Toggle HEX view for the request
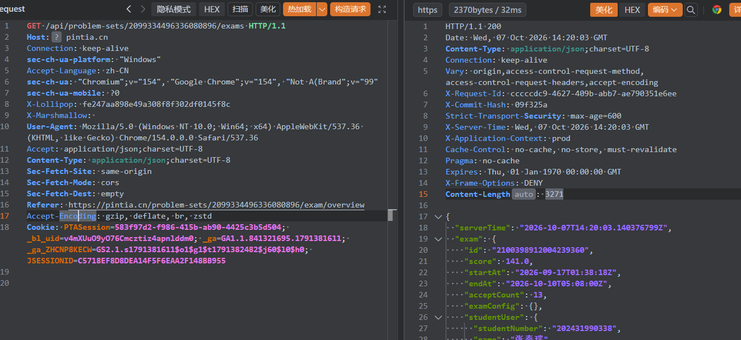 click(x=212, y=9)
